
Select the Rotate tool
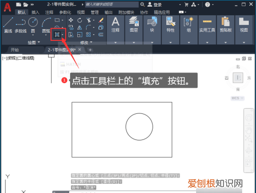click(79, 20)
